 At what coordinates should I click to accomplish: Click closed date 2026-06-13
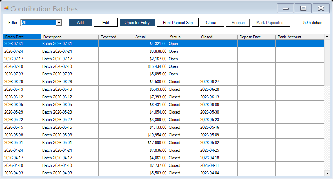[x=218, y=97]
